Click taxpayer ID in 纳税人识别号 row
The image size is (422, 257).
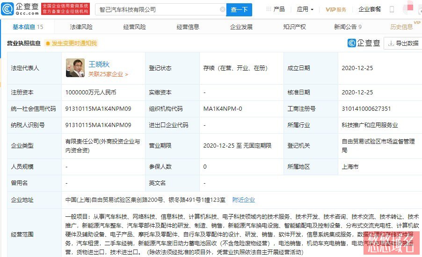98,125
